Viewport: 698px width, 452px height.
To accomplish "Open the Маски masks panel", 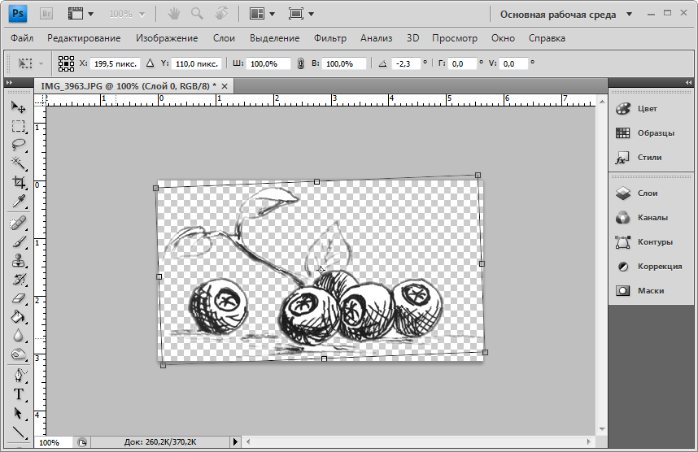I will [651, 291].
